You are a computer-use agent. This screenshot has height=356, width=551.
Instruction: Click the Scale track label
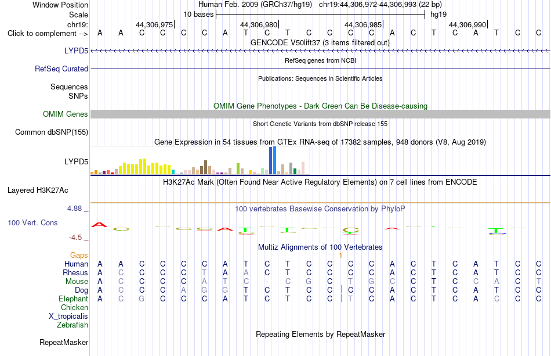[x=78, y=15]
